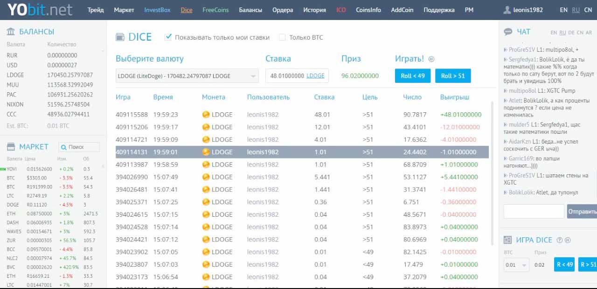Viewport: 597px width, 289px height.
Task: Click the LDOGE coin icon in game 409115588 row
Action: (206, 115)
